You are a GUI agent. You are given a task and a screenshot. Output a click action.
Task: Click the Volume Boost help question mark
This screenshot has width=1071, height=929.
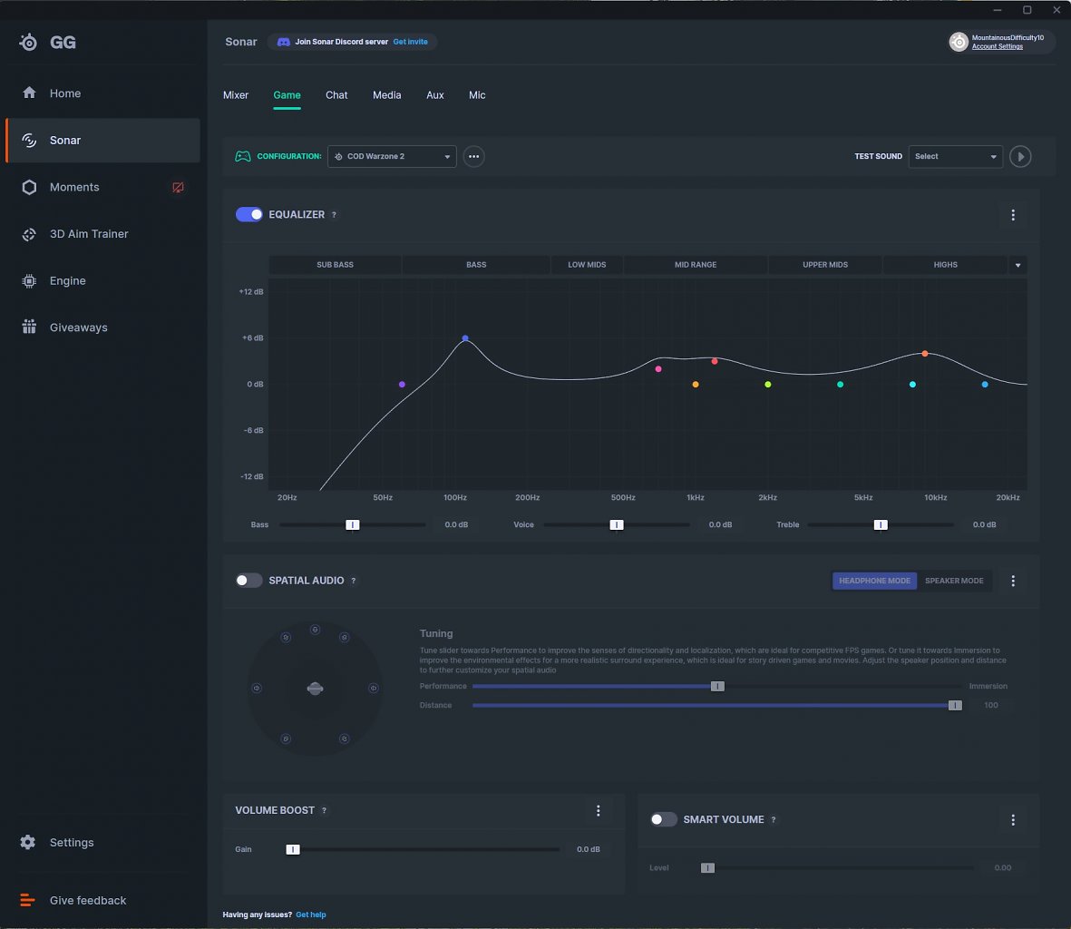pyautogui.click(x=324, y=810)
